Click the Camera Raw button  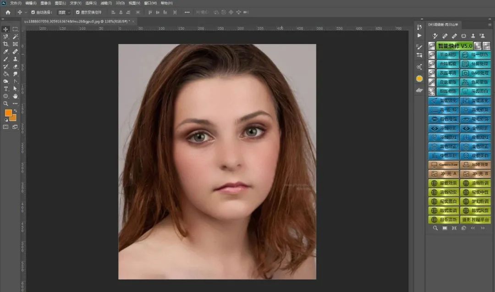(444, 165)
